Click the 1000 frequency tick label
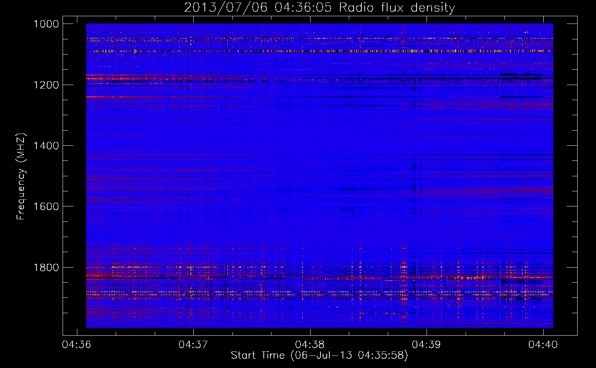Screen dimensions: 596x368 [46, 24]
